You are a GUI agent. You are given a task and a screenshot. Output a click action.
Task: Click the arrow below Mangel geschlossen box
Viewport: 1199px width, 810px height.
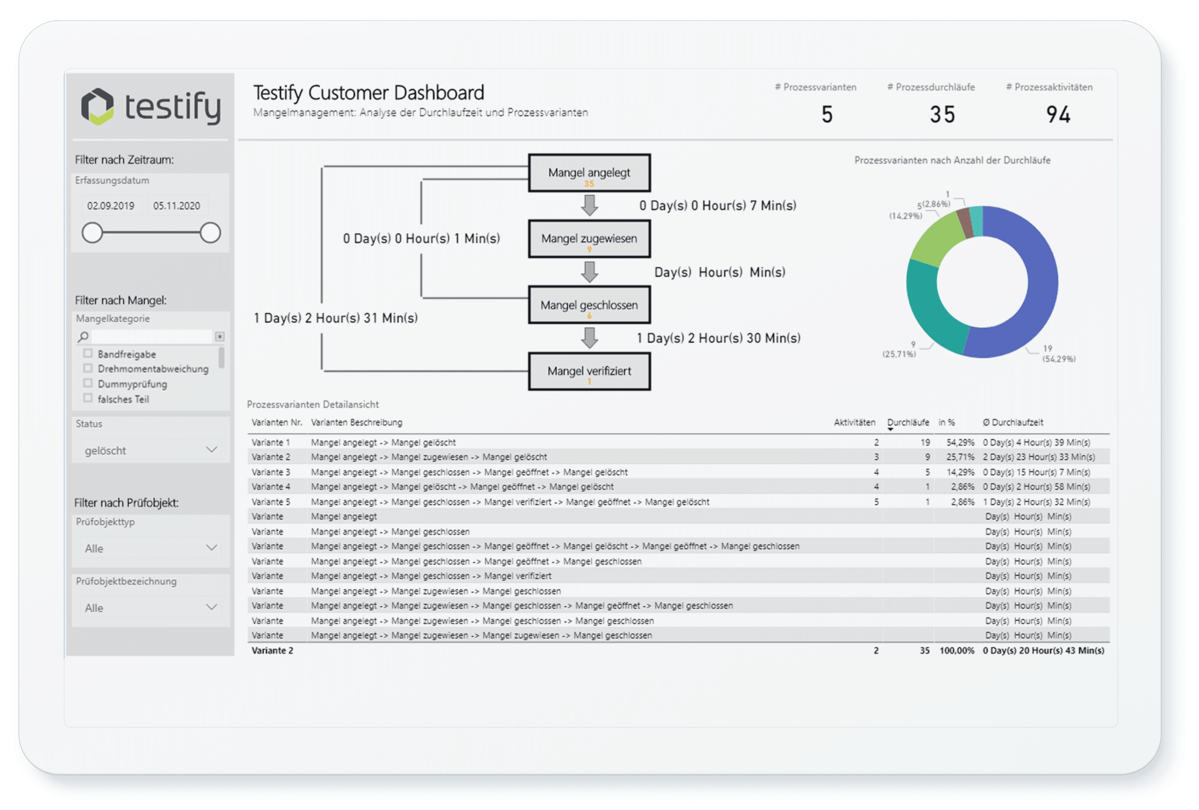(x=590, y=338)
